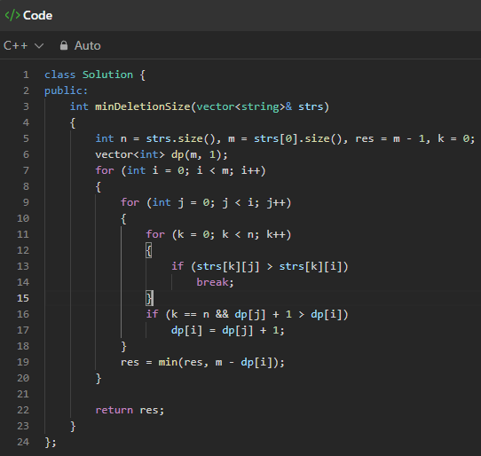Expand the chevron next to C++
Viewport: 481px width, 456px height.
click(x=39, y=46)
